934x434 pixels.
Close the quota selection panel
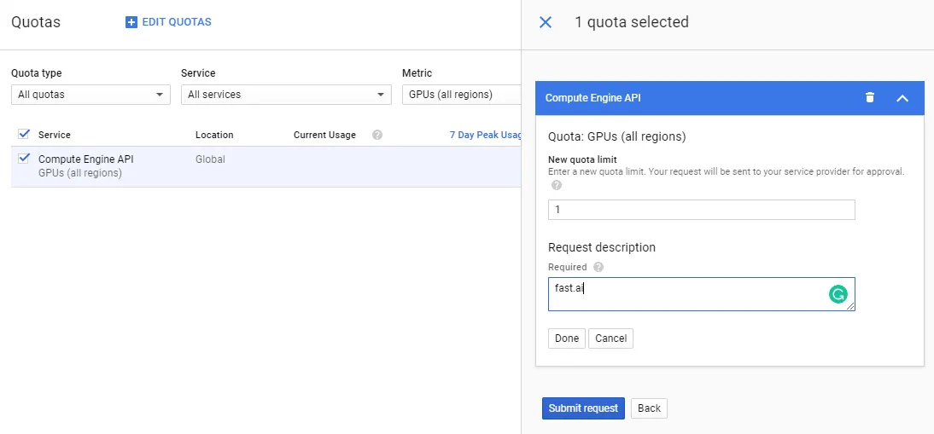546,22
